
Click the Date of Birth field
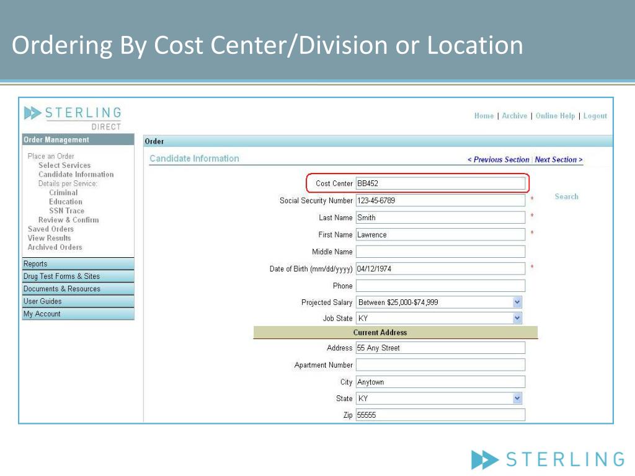pyautogui.click(x=441, y=268)
